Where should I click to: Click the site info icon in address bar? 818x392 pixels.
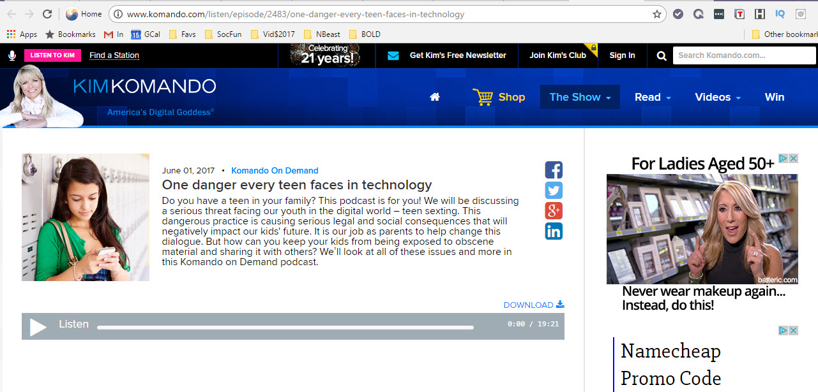point(119,14)
